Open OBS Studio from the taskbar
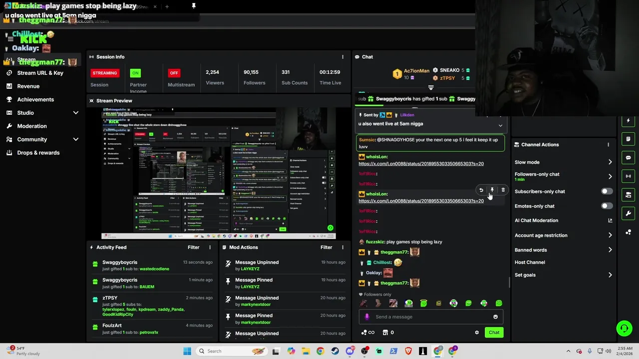This screenshot has height=359, width=639. coord(364,351)
